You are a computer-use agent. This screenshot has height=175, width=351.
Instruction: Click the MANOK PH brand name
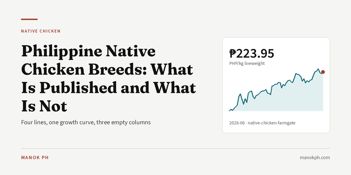coord(35,157)
